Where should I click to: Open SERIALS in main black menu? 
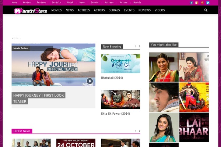[x=114, y=10]
